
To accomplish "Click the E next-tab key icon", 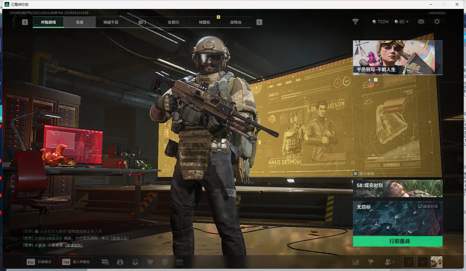I will pos(259,22).
